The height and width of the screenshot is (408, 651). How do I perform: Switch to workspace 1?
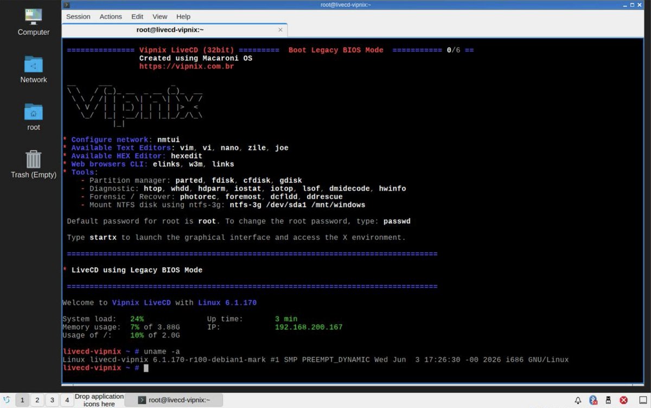coord(22,400)
